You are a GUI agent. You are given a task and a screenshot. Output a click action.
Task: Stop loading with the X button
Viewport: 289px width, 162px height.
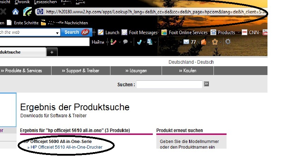pyautogui.click(x=3, y=12)
